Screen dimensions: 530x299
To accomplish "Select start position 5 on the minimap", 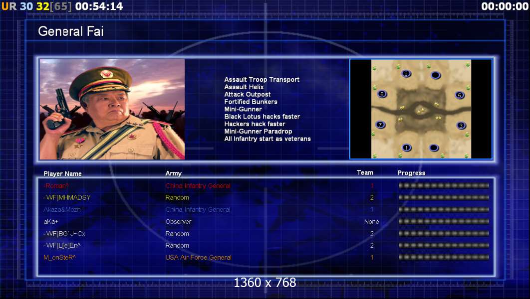I will pyautogui.click(x=459, y=95).
